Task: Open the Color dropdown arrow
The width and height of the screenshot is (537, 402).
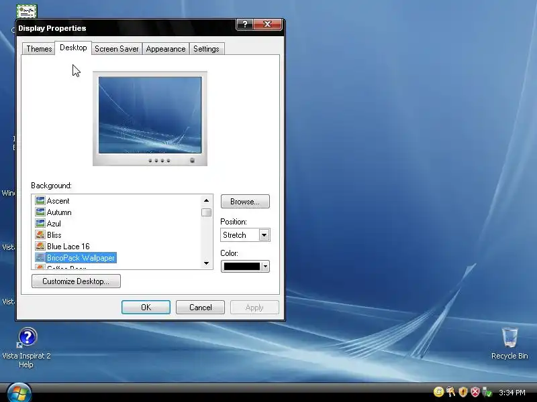Action: click(x=265, y=266)
